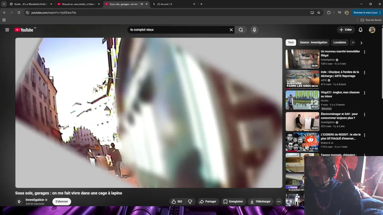
Task: Go back with the browser back arrow
Action: point(4,13)
